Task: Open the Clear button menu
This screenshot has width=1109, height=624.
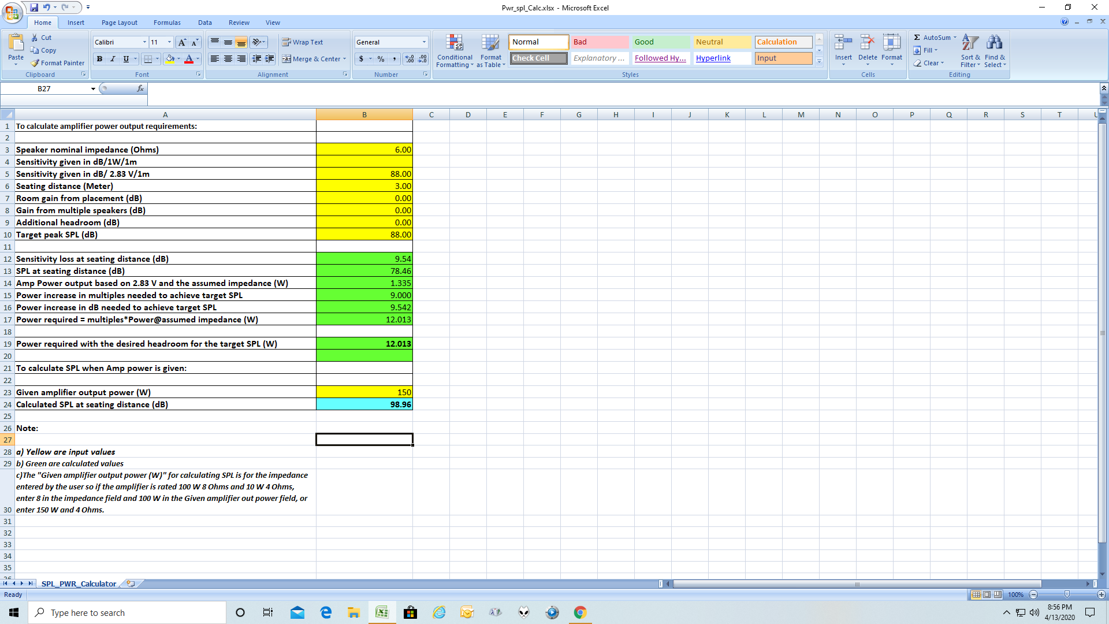Action: [x=928, y=63]
